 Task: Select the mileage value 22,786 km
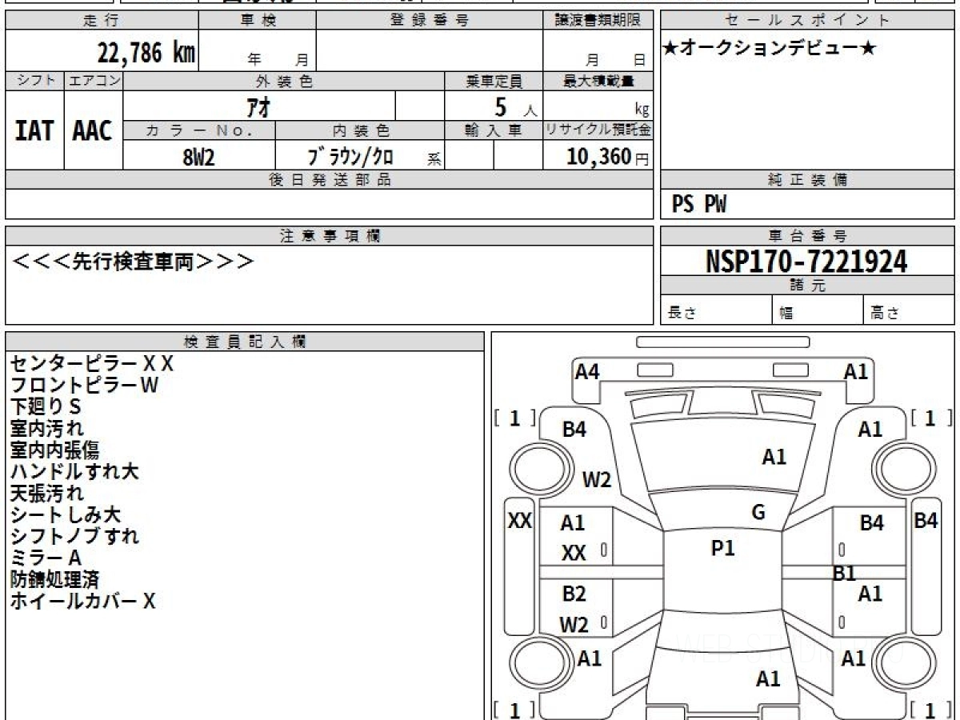click(146, 53)
